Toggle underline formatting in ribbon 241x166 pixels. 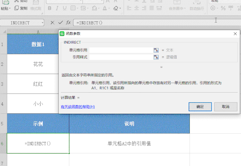coord(65,8)
